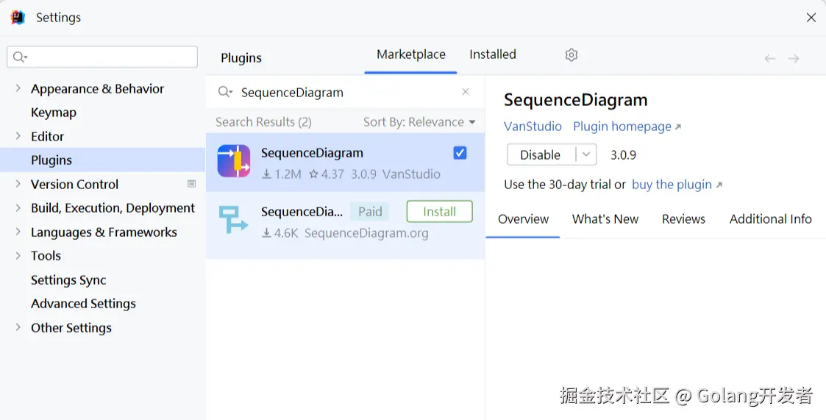Open the What's New tab
826x420 pixels.
pyautogui.click(x=605, y=218)
